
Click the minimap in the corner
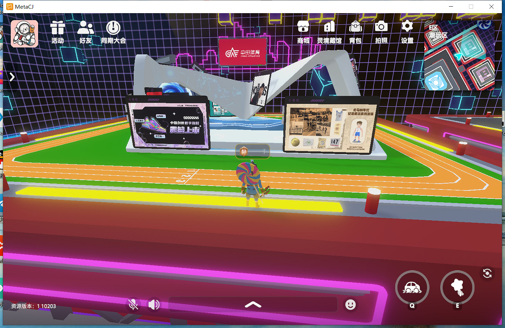coord(460,55)
